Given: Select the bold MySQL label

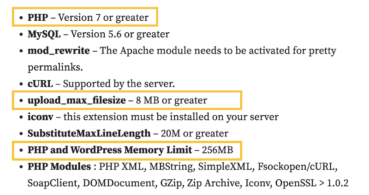Looking at the screenshot, I should [x=44, y=34].
